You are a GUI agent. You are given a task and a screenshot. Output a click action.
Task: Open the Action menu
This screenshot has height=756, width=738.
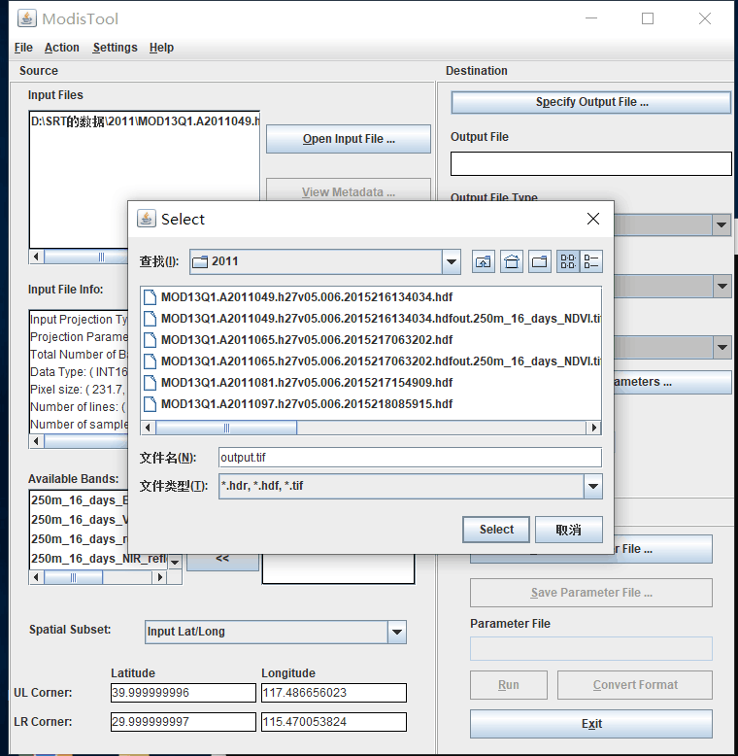coord(61,48)
